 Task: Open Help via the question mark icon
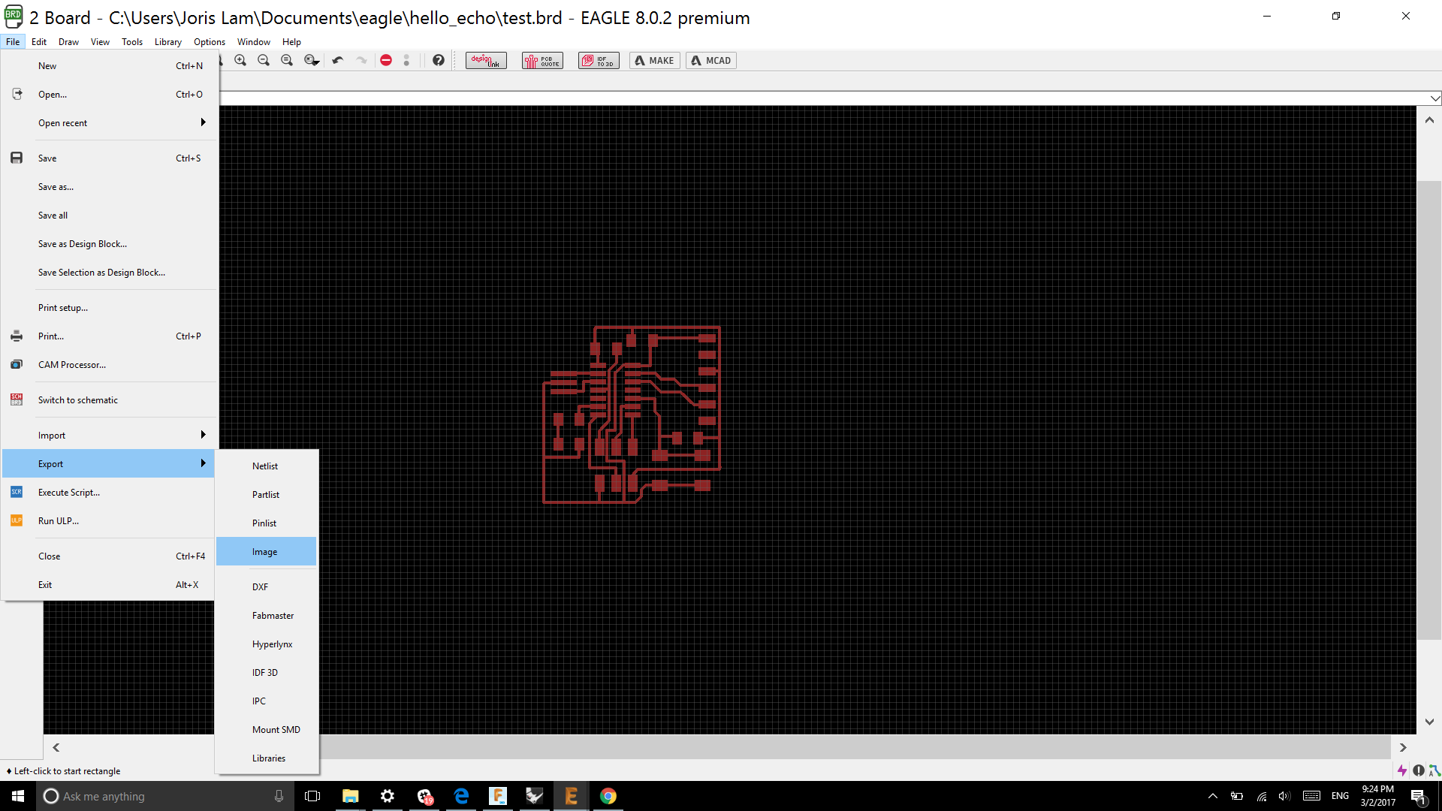pos(439,60)
